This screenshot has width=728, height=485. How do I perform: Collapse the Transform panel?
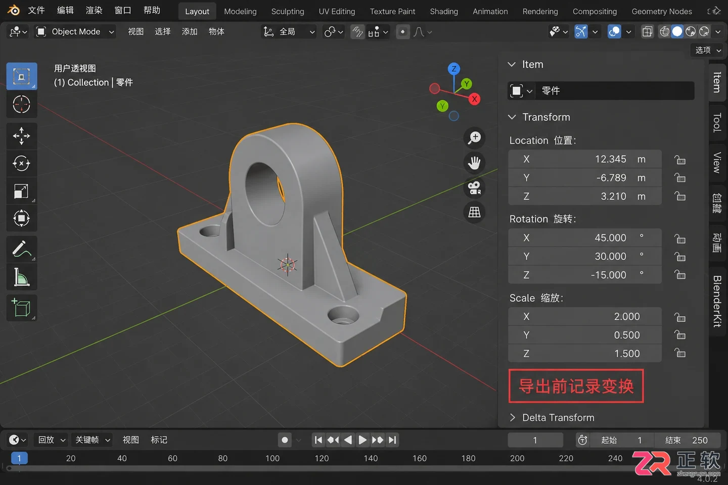tap(512, 117)
